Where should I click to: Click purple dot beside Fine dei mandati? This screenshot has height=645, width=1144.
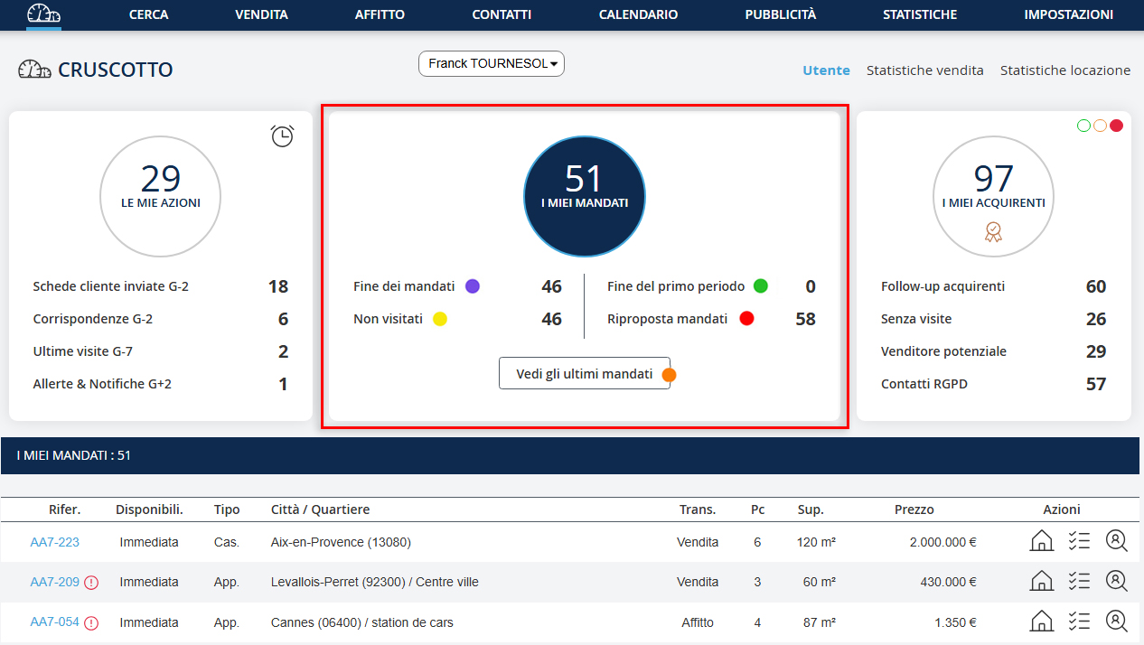(x=472, y=286)
